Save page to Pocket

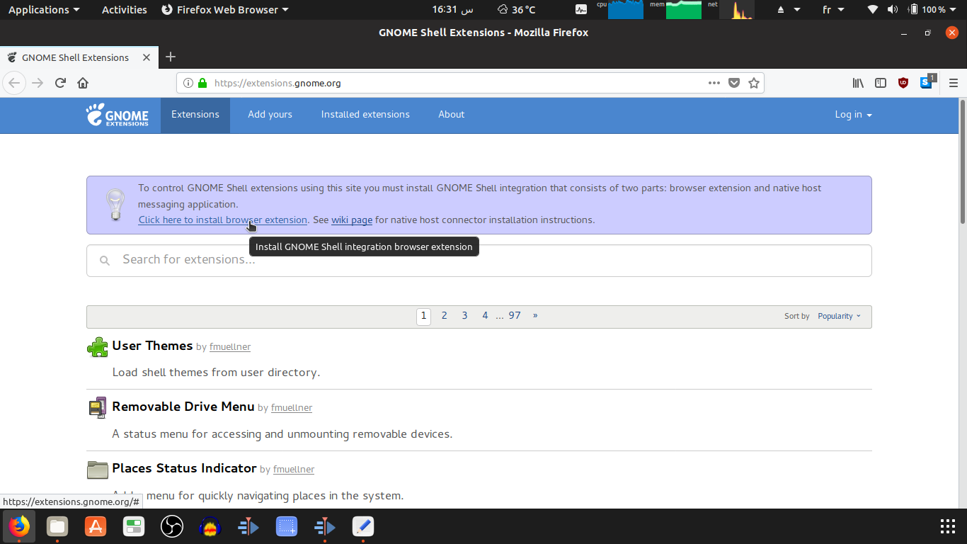[x=734, y=83]
